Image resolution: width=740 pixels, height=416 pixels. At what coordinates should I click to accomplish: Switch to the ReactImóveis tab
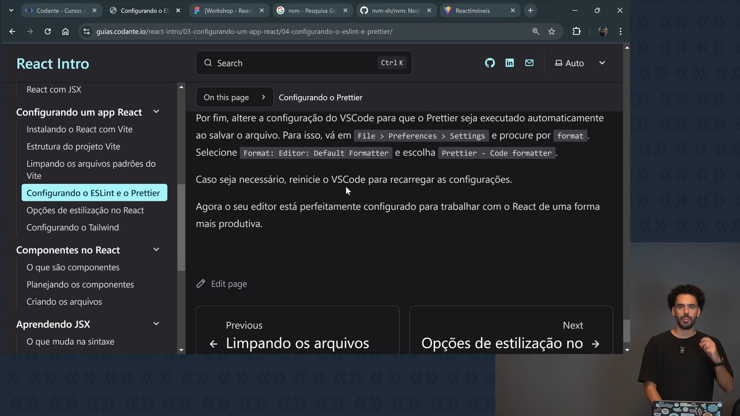479,10
